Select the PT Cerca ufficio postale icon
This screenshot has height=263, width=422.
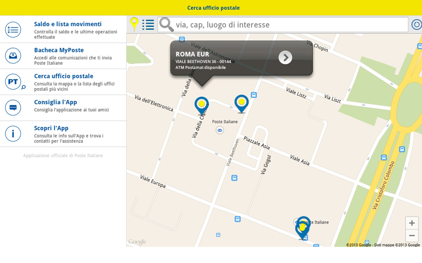point(15,82)
